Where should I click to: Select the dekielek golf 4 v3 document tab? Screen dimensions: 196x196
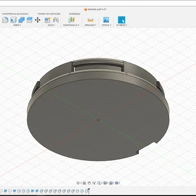tap(96, 9)
